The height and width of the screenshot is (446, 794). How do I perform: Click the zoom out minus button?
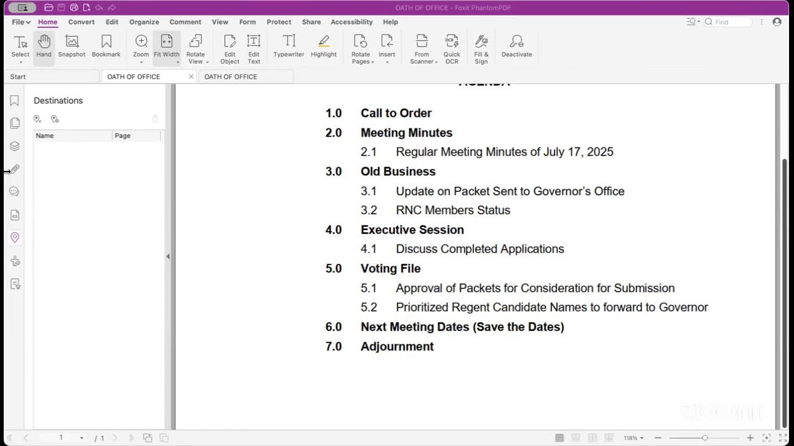[x=658, y=438]
